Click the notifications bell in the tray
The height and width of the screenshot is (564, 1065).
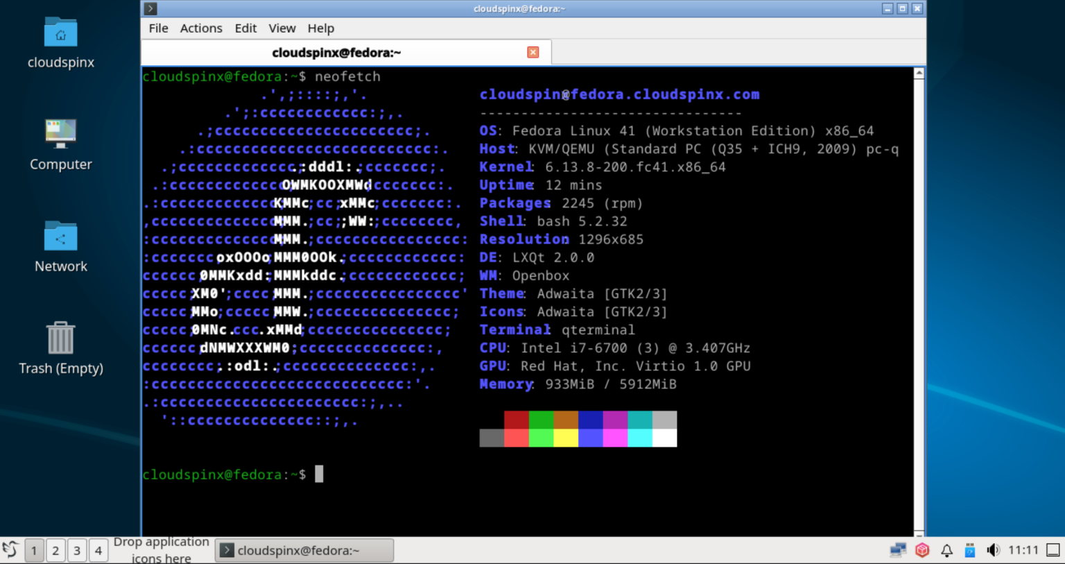click(x=946, y=550)
